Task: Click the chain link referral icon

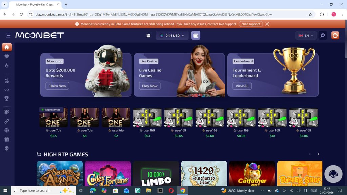Action: click(x=7, y=121)
